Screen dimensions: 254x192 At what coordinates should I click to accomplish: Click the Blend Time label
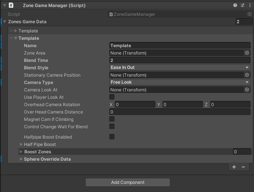click(36, 60)
